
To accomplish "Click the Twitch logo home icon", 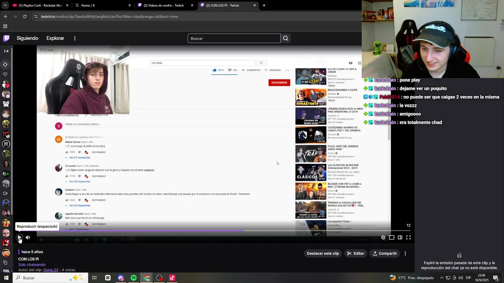I will coord(6,38).
